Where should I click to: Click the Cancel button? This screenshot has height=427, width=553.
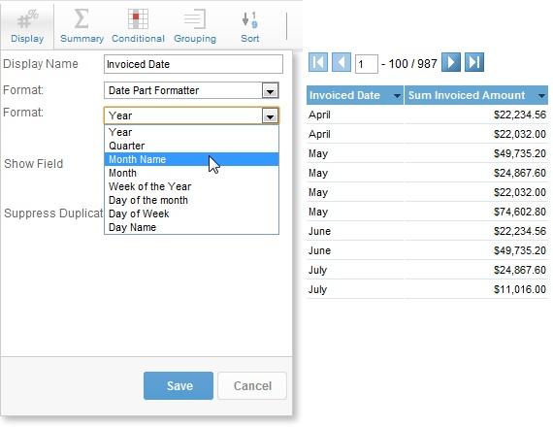point(252,385)
